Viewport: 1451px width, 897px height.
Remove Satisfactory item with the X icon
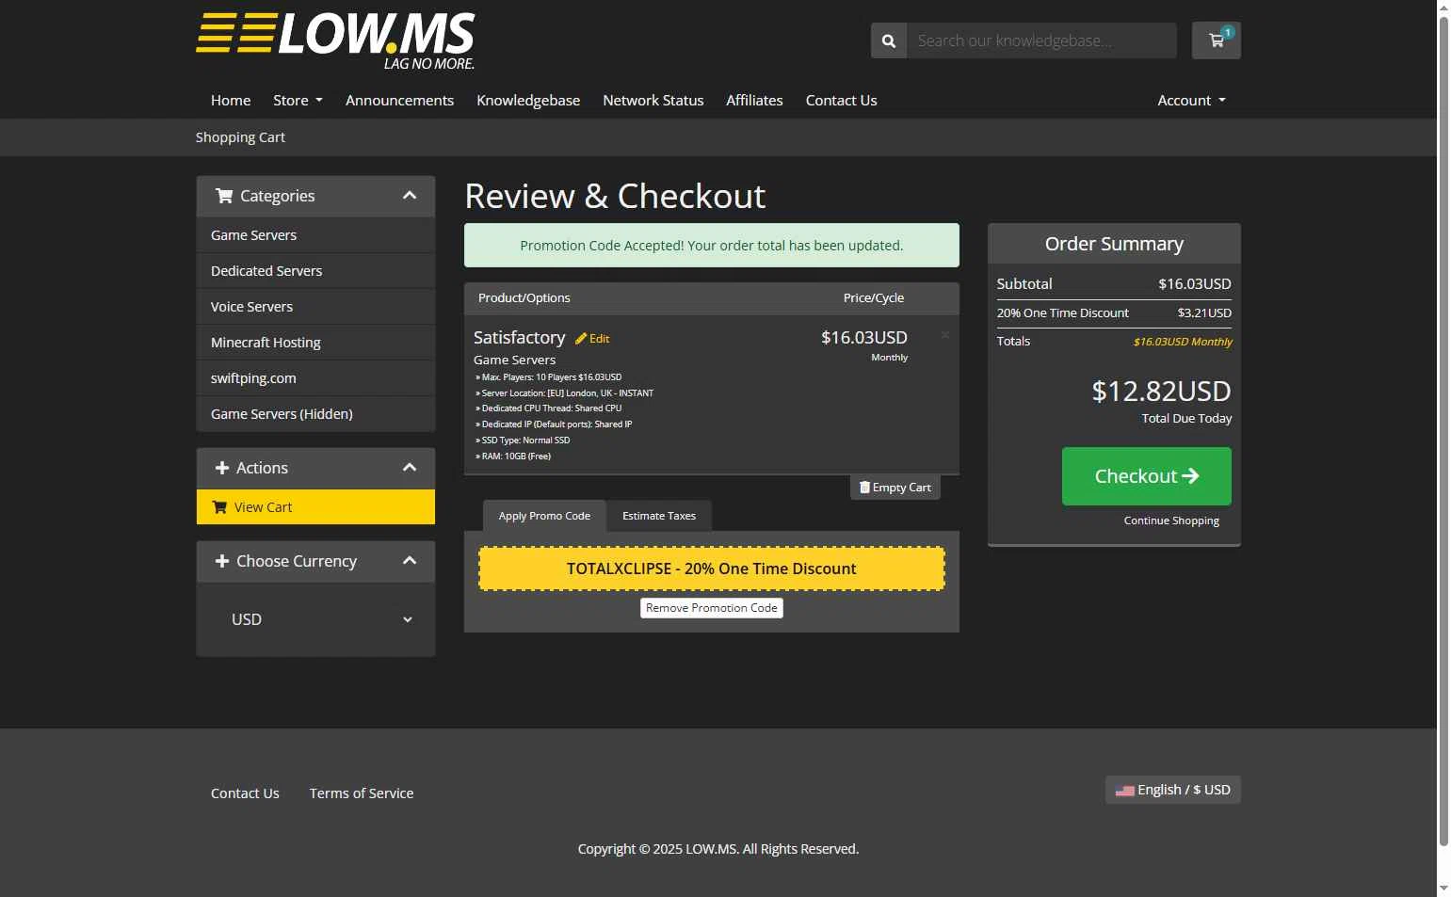945,335
